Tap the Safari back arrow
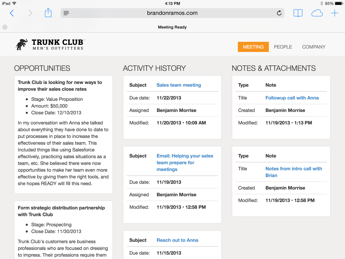 coord(12,13)
